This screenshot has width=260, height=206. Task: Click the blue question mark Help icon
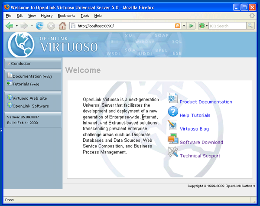(x=173, y=111)
